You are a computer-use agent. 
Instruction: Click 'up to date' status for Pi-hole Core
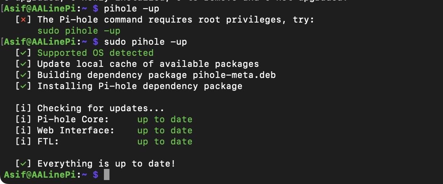pos(165,120)
